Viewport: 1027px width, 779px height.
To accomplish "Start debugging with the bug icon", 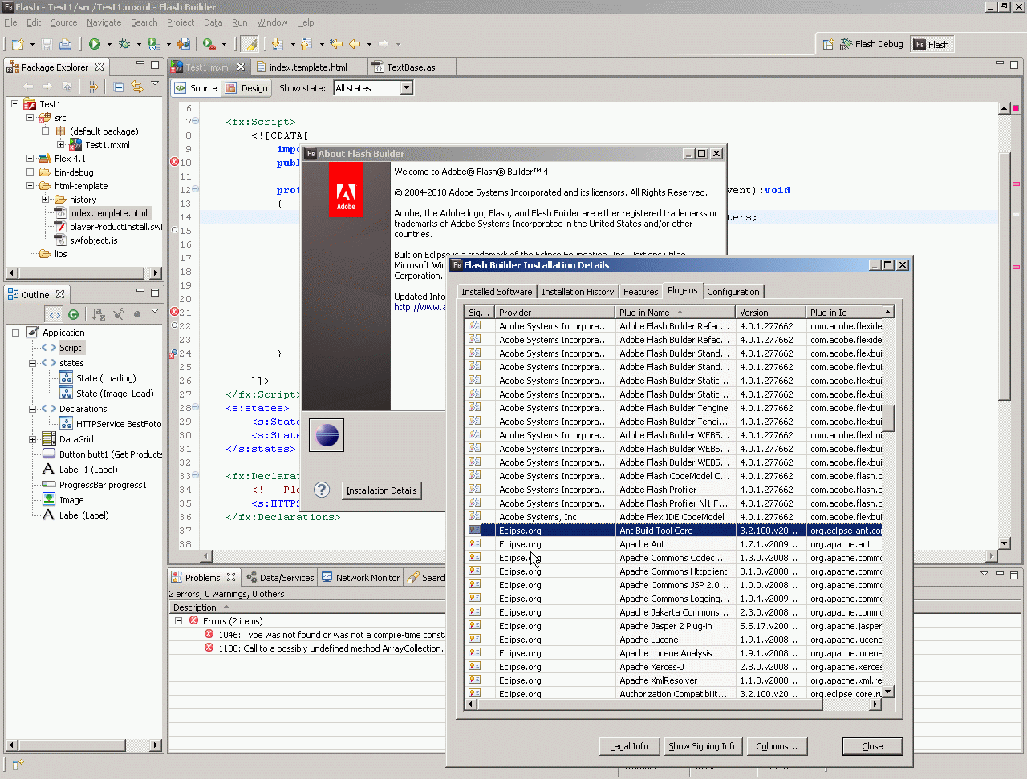I will click(x=124, y=44).
